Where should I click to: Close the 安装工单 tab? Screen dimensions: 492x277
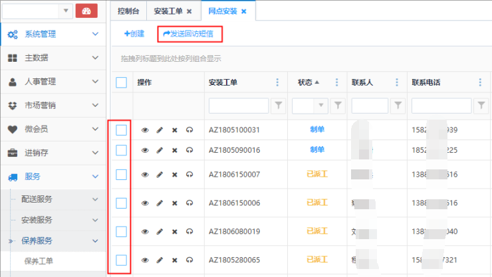(x=189, y=11)
